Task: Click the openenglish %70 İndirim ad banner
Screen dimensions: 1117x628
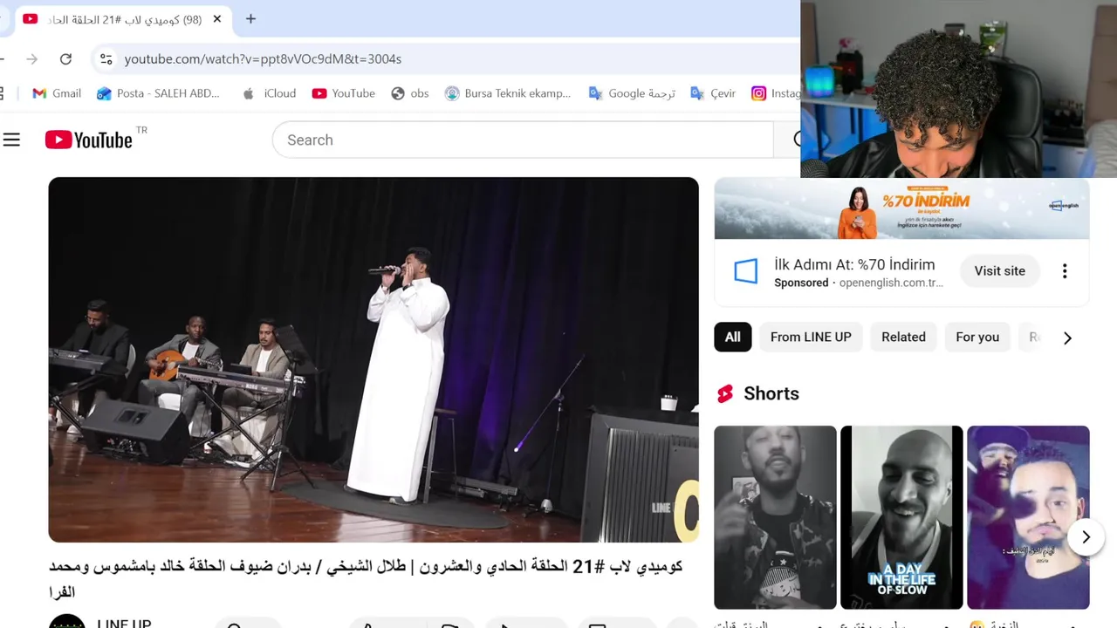Action: tap(901, 209)
